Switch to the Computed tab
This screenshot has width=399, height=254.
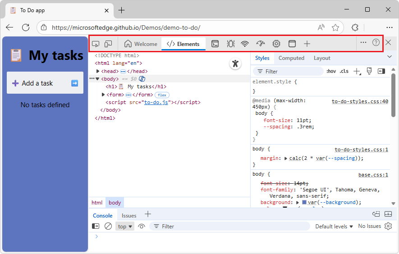[291, 58]
